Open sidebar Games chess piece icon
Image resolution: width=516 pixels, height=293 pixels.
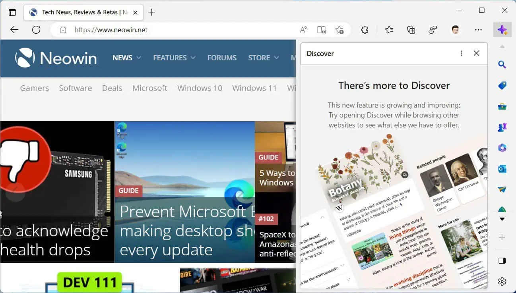[x=502, y=127]
